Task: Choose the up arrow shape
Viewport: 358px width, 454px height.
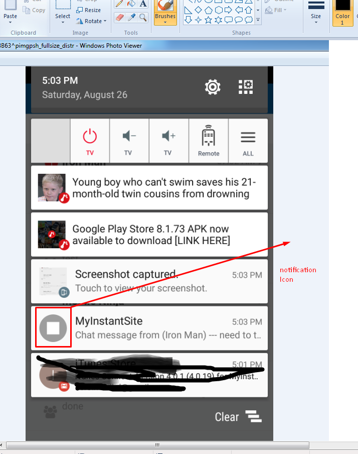Action: tap(248, 10)
